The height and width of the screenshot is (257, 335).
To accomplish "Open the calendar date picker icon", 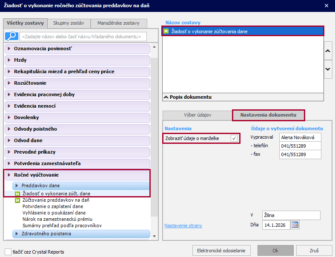I will [295, 224].
